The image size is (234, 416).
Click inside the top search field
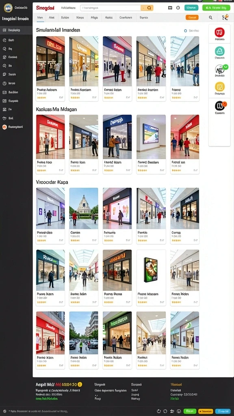click(x=110, y=8)
